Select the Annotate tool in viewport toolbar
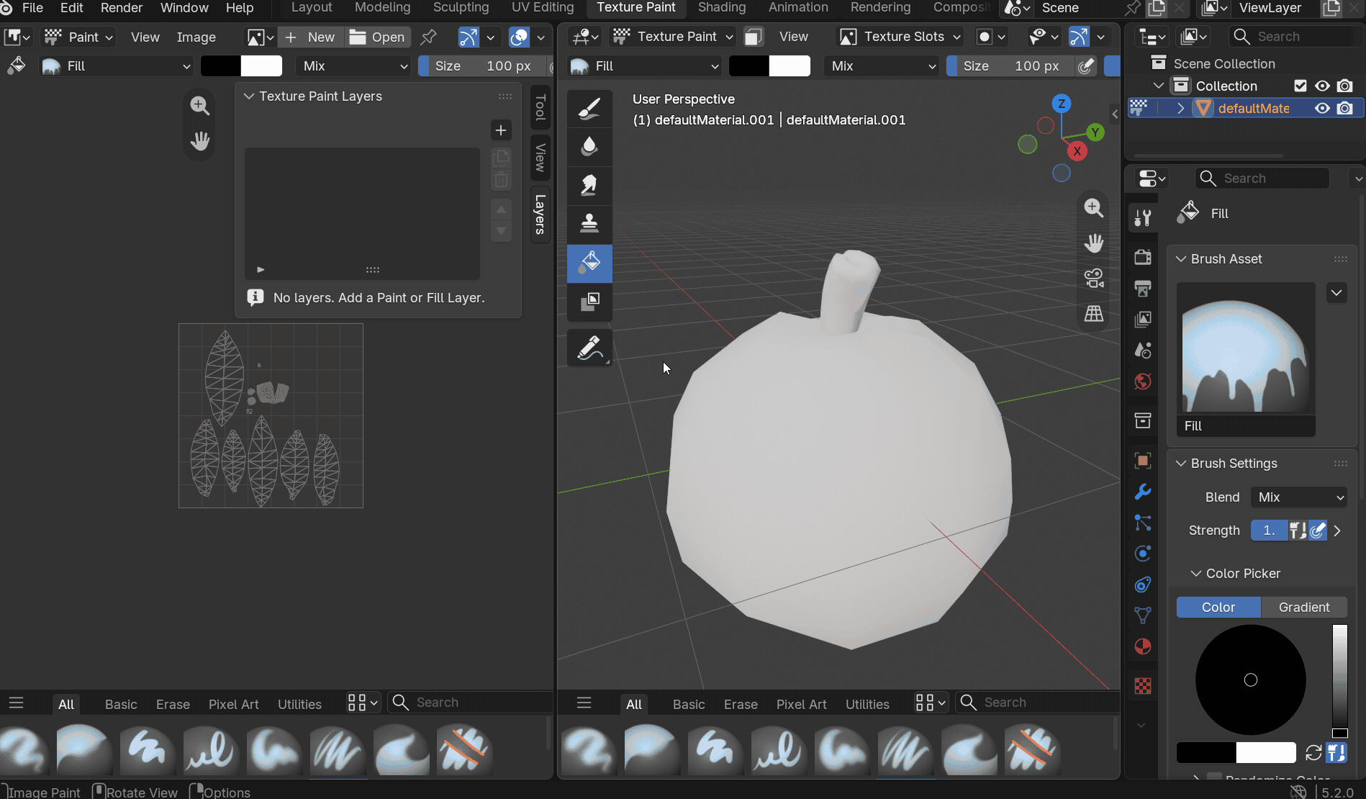The image size is (1366, 799). point(589,348)
